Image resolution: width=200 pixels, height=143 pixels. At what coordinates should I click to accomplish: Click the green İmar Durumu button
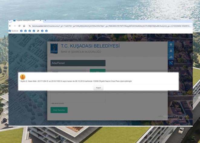59,110
